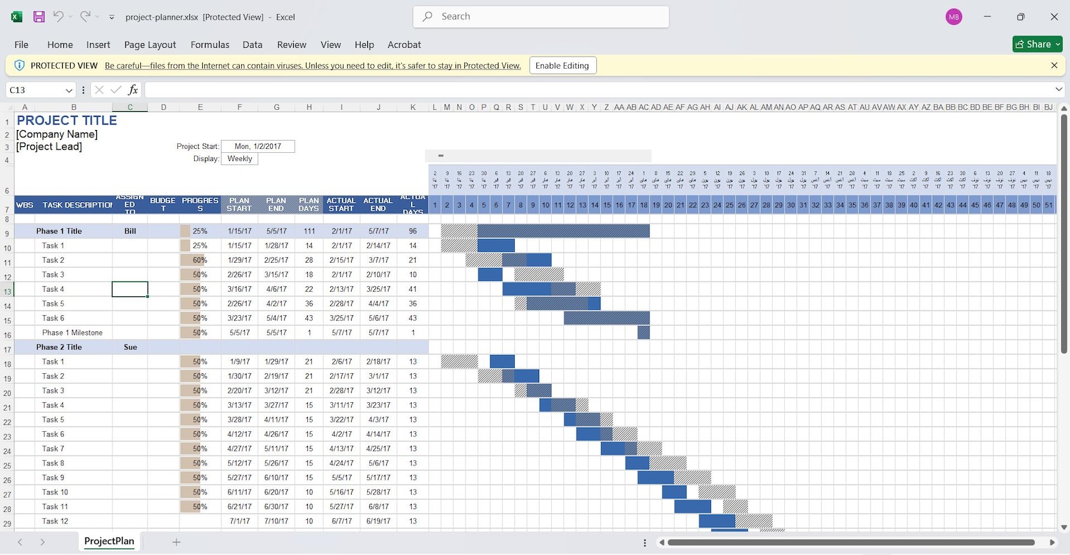This screenshot has height=555, width=1070.
Task: Switch to the Page Layout tab
Action: point(150,44)
